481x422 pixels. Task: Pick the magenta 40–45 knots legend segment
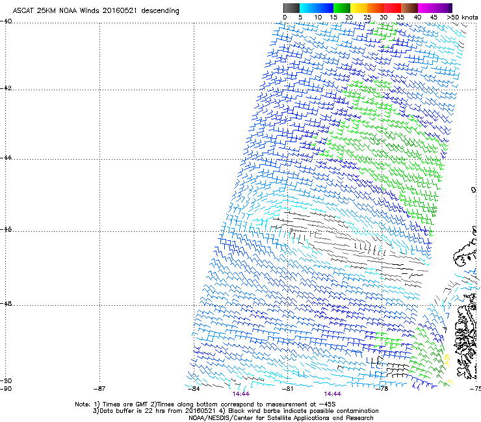tap(426, 8)
